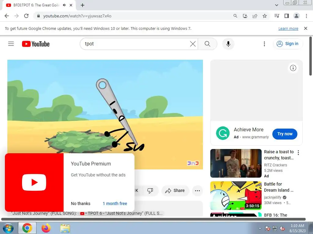Image resolution: width=313 pixels, height=234 pixels.
Task: Open Windows Explorer from the taskbar
Action: pos(65,228)
